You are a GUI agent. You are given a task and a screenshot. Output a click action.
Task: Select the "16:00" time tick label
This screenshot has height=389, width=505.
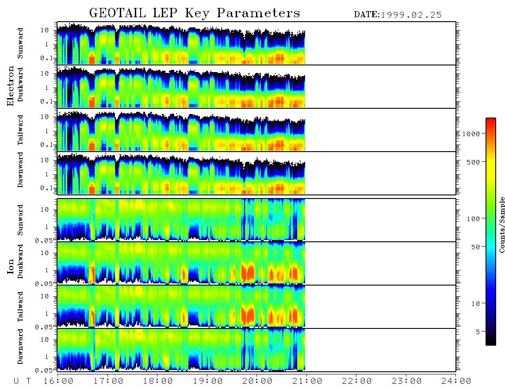(58, 381)
